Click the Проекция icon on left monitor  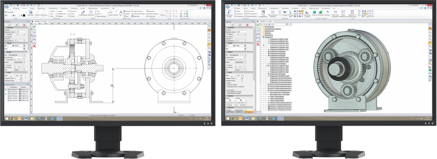pos(30,12)
